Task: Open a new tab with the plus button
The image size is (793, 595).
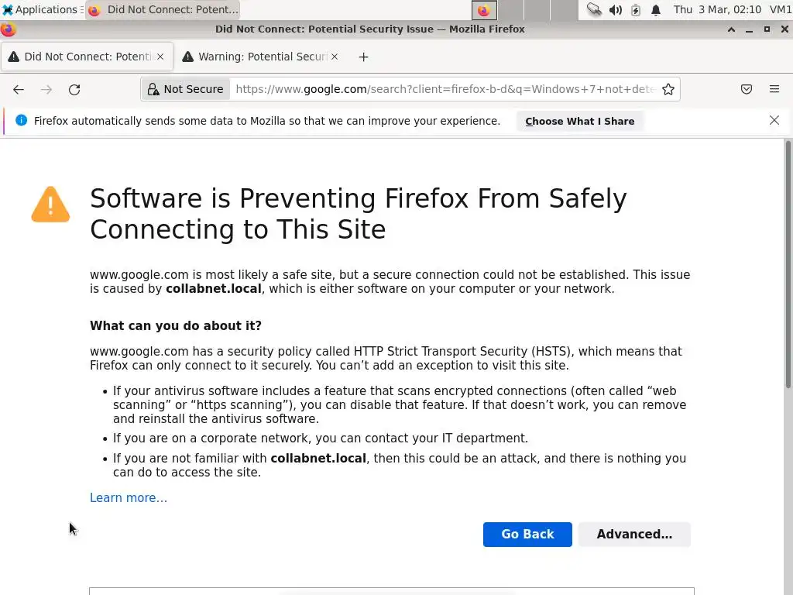Action: tap(363, 57)
